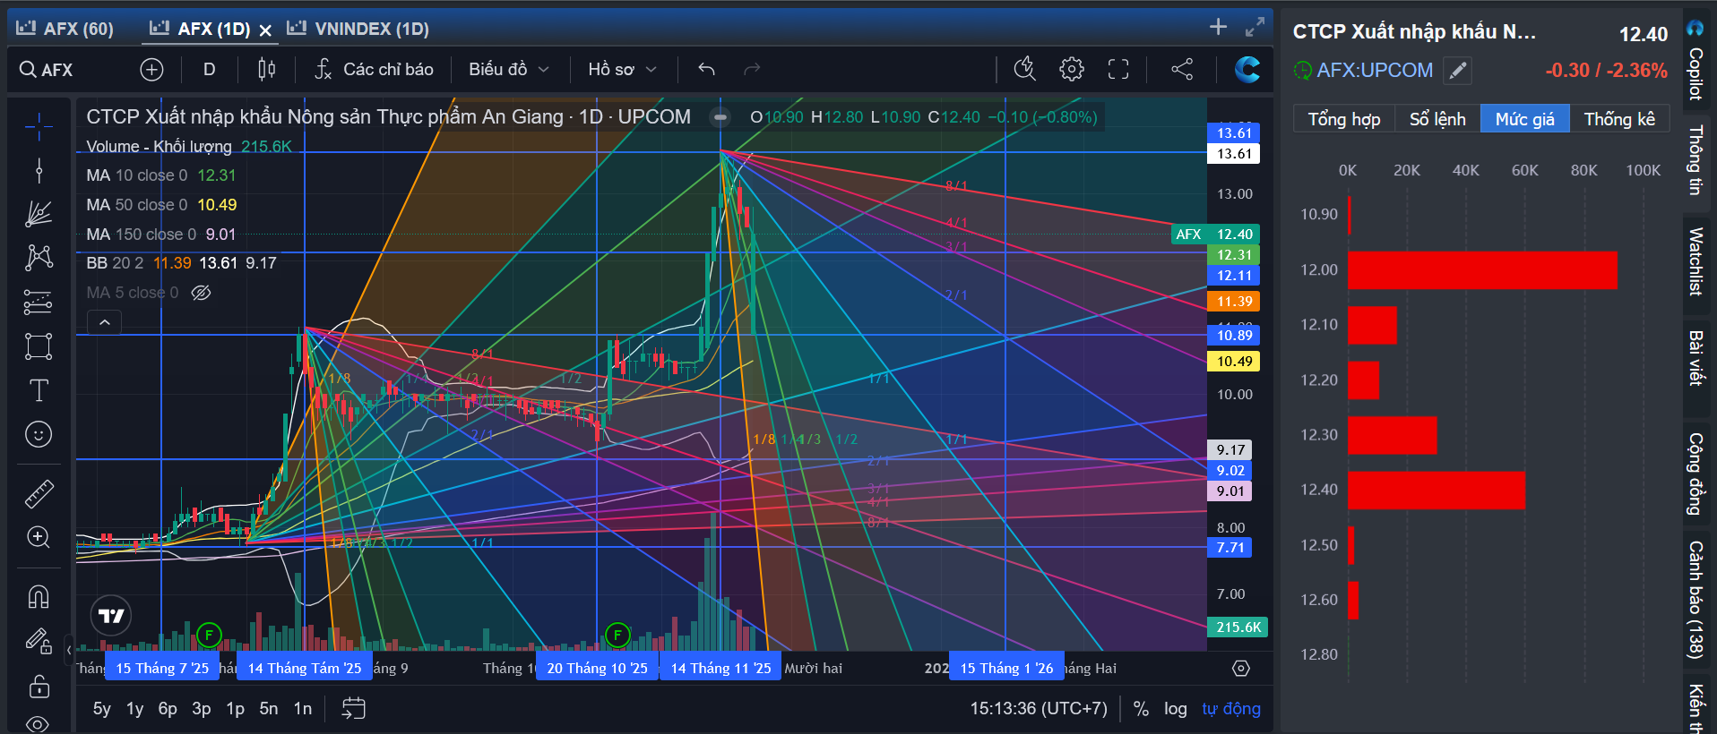Set range to 1y

tap(134, 709)
